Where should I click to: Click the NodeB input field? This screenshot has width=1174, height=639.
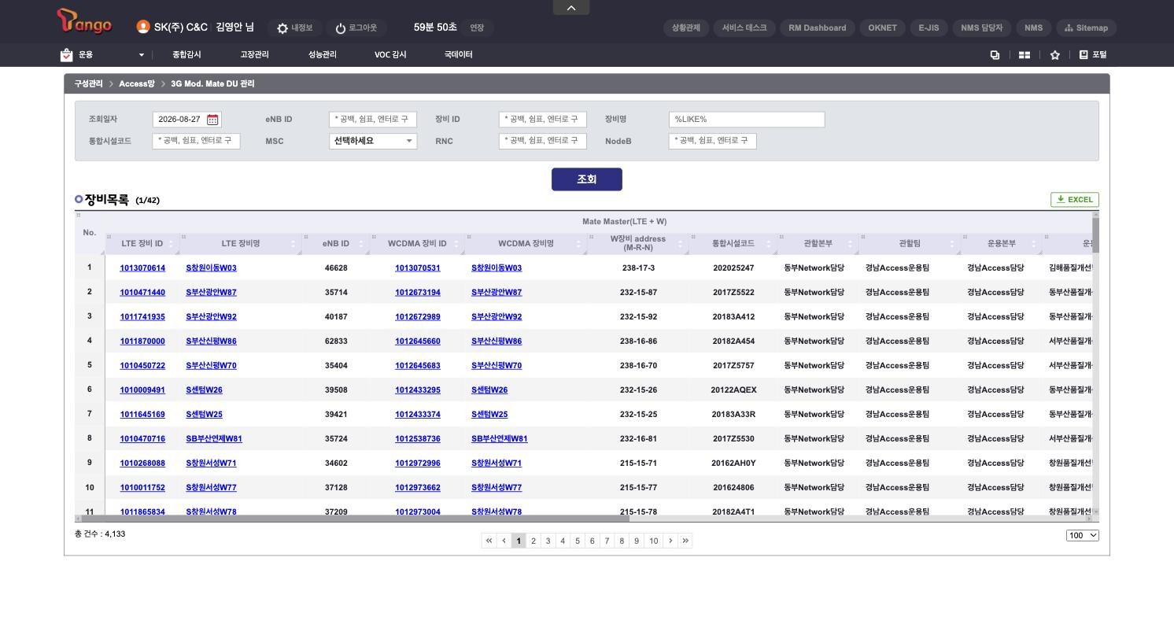[712, 141]
